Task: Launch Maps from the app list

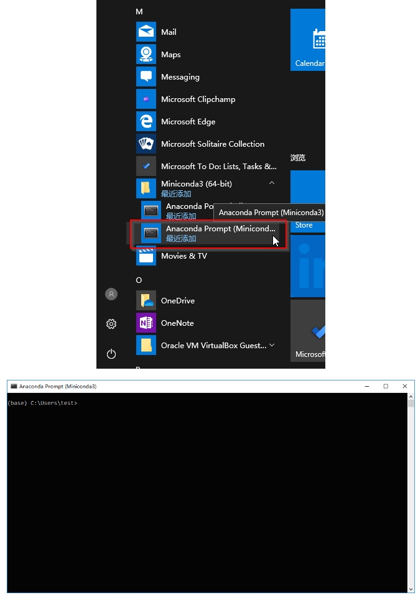Action: click(x=146, y=55)
